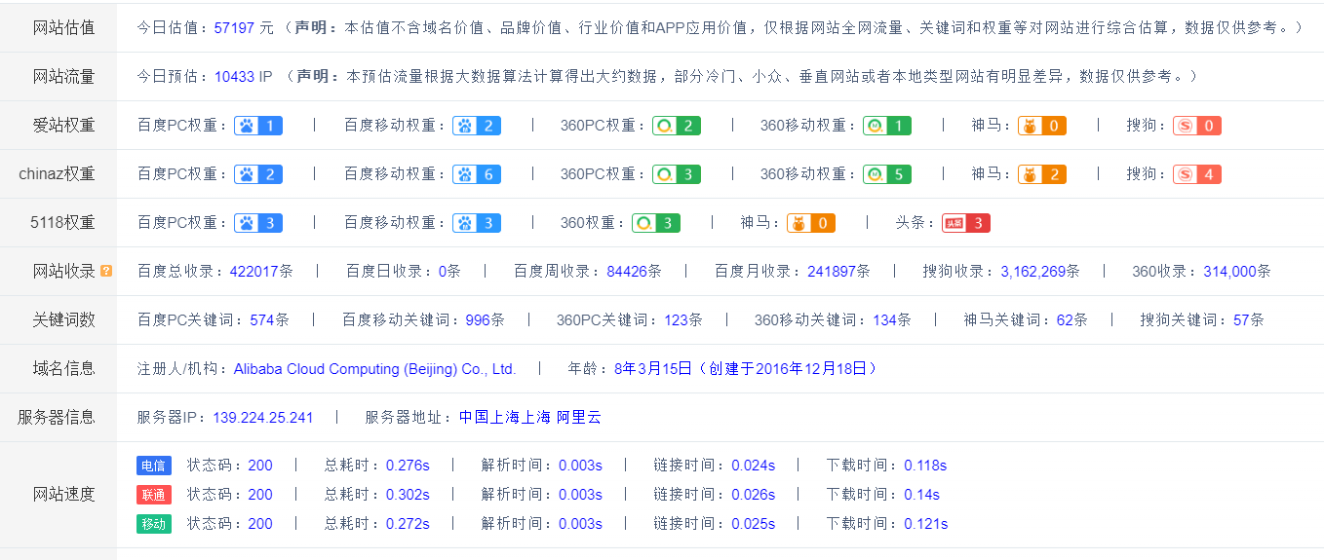The width and height of the screenshot is (1324, 560).
Task: Click 联通 carrier tag in 网站速度
Action: [x=154, y=495]
